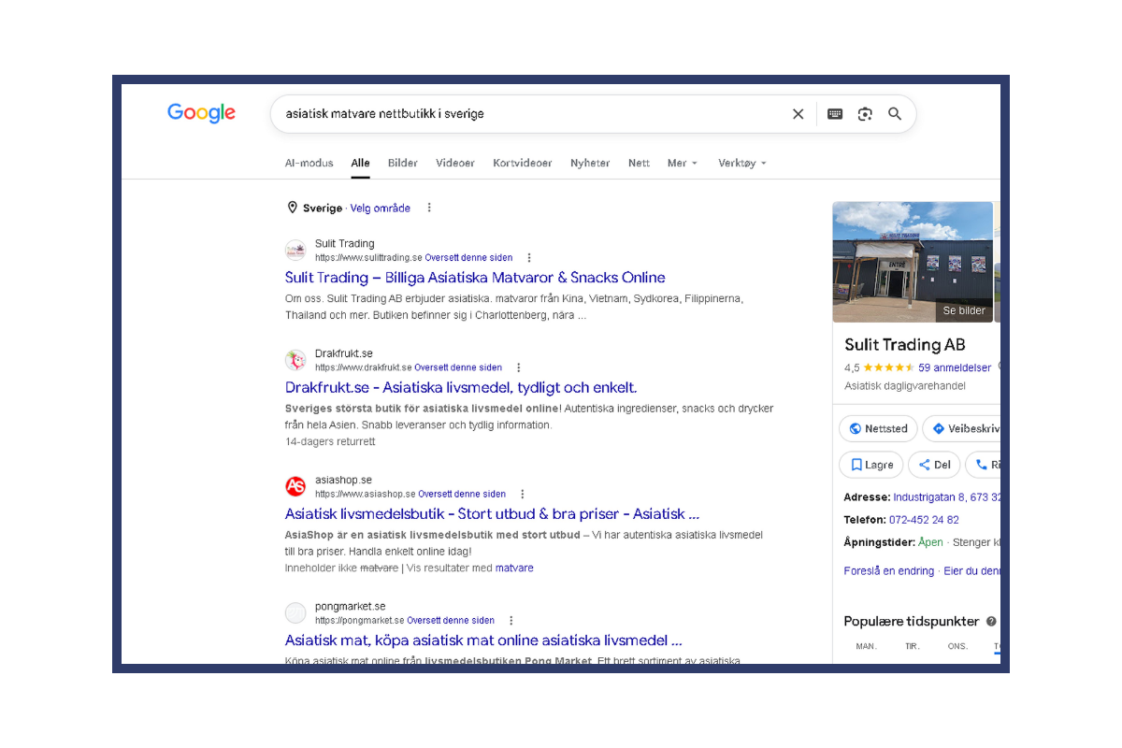The height and width of the screenshot is (748, 1122).
Task: Expand the Mer dropdown
Action: [x=683, y=163]
